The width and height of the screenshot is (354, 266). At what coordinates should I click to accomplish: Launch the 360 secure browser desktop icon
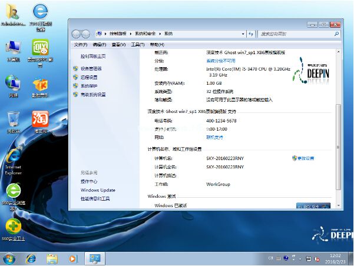coord(14,197)
